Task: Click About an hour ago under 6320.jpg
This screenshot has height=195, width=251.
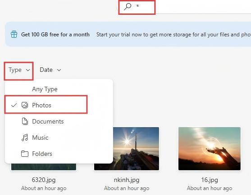Action: 44,188
